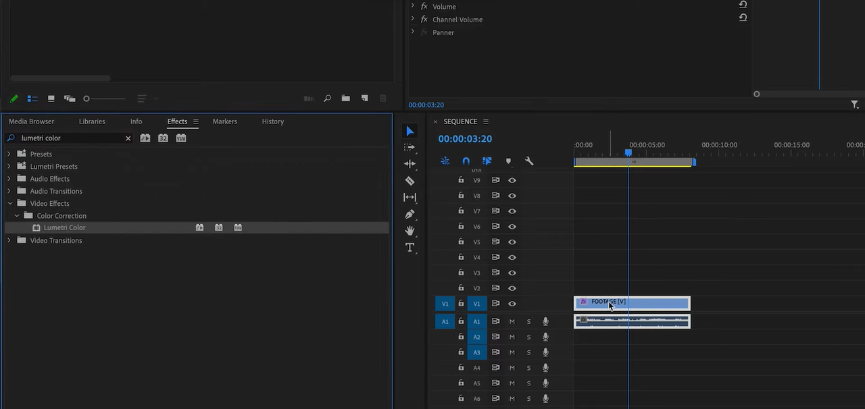Expand the Video Transitions folder
The width and height of the screenshot is (865, 409).
9,240
